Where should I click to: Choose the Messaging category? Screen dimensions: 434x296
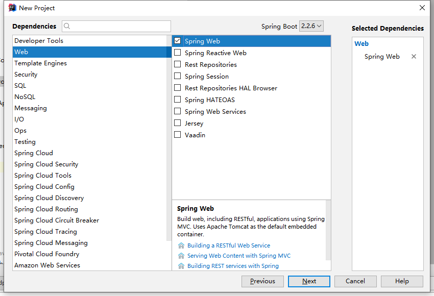[x=90, y=108]
